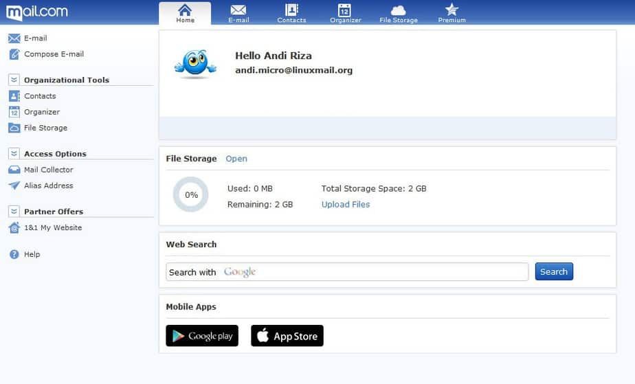The width and height of the screenshot is (635, 384).
Task: Click the Upload Files link
Action: pos(346,205)
